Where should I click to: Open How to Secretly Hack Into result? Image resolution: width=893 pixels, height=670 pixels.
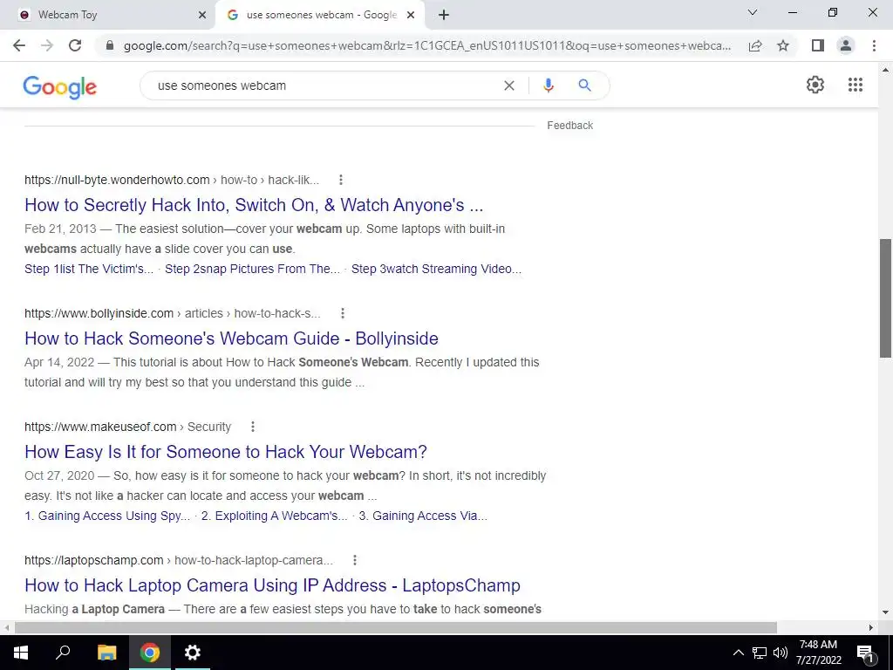tap(254, 205)
